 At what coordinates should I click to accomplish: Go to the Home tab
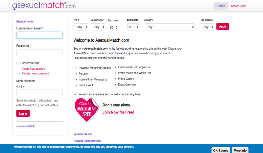click(221, 6)
